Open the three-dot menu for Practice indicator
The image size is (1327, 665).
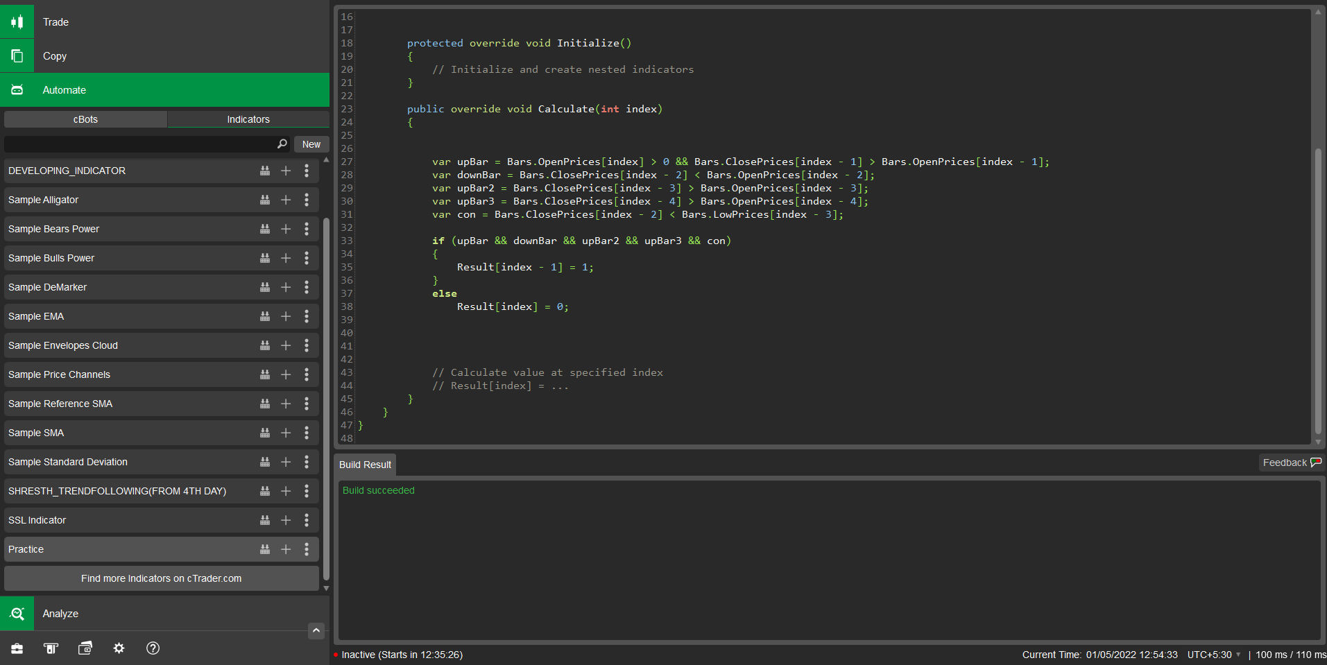point(307,549)
